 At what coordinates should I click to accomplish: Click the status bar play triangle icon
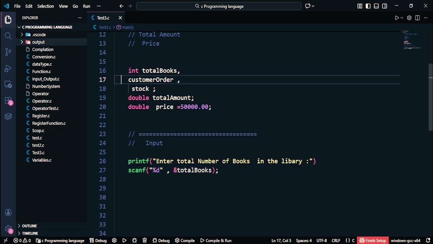124,241
